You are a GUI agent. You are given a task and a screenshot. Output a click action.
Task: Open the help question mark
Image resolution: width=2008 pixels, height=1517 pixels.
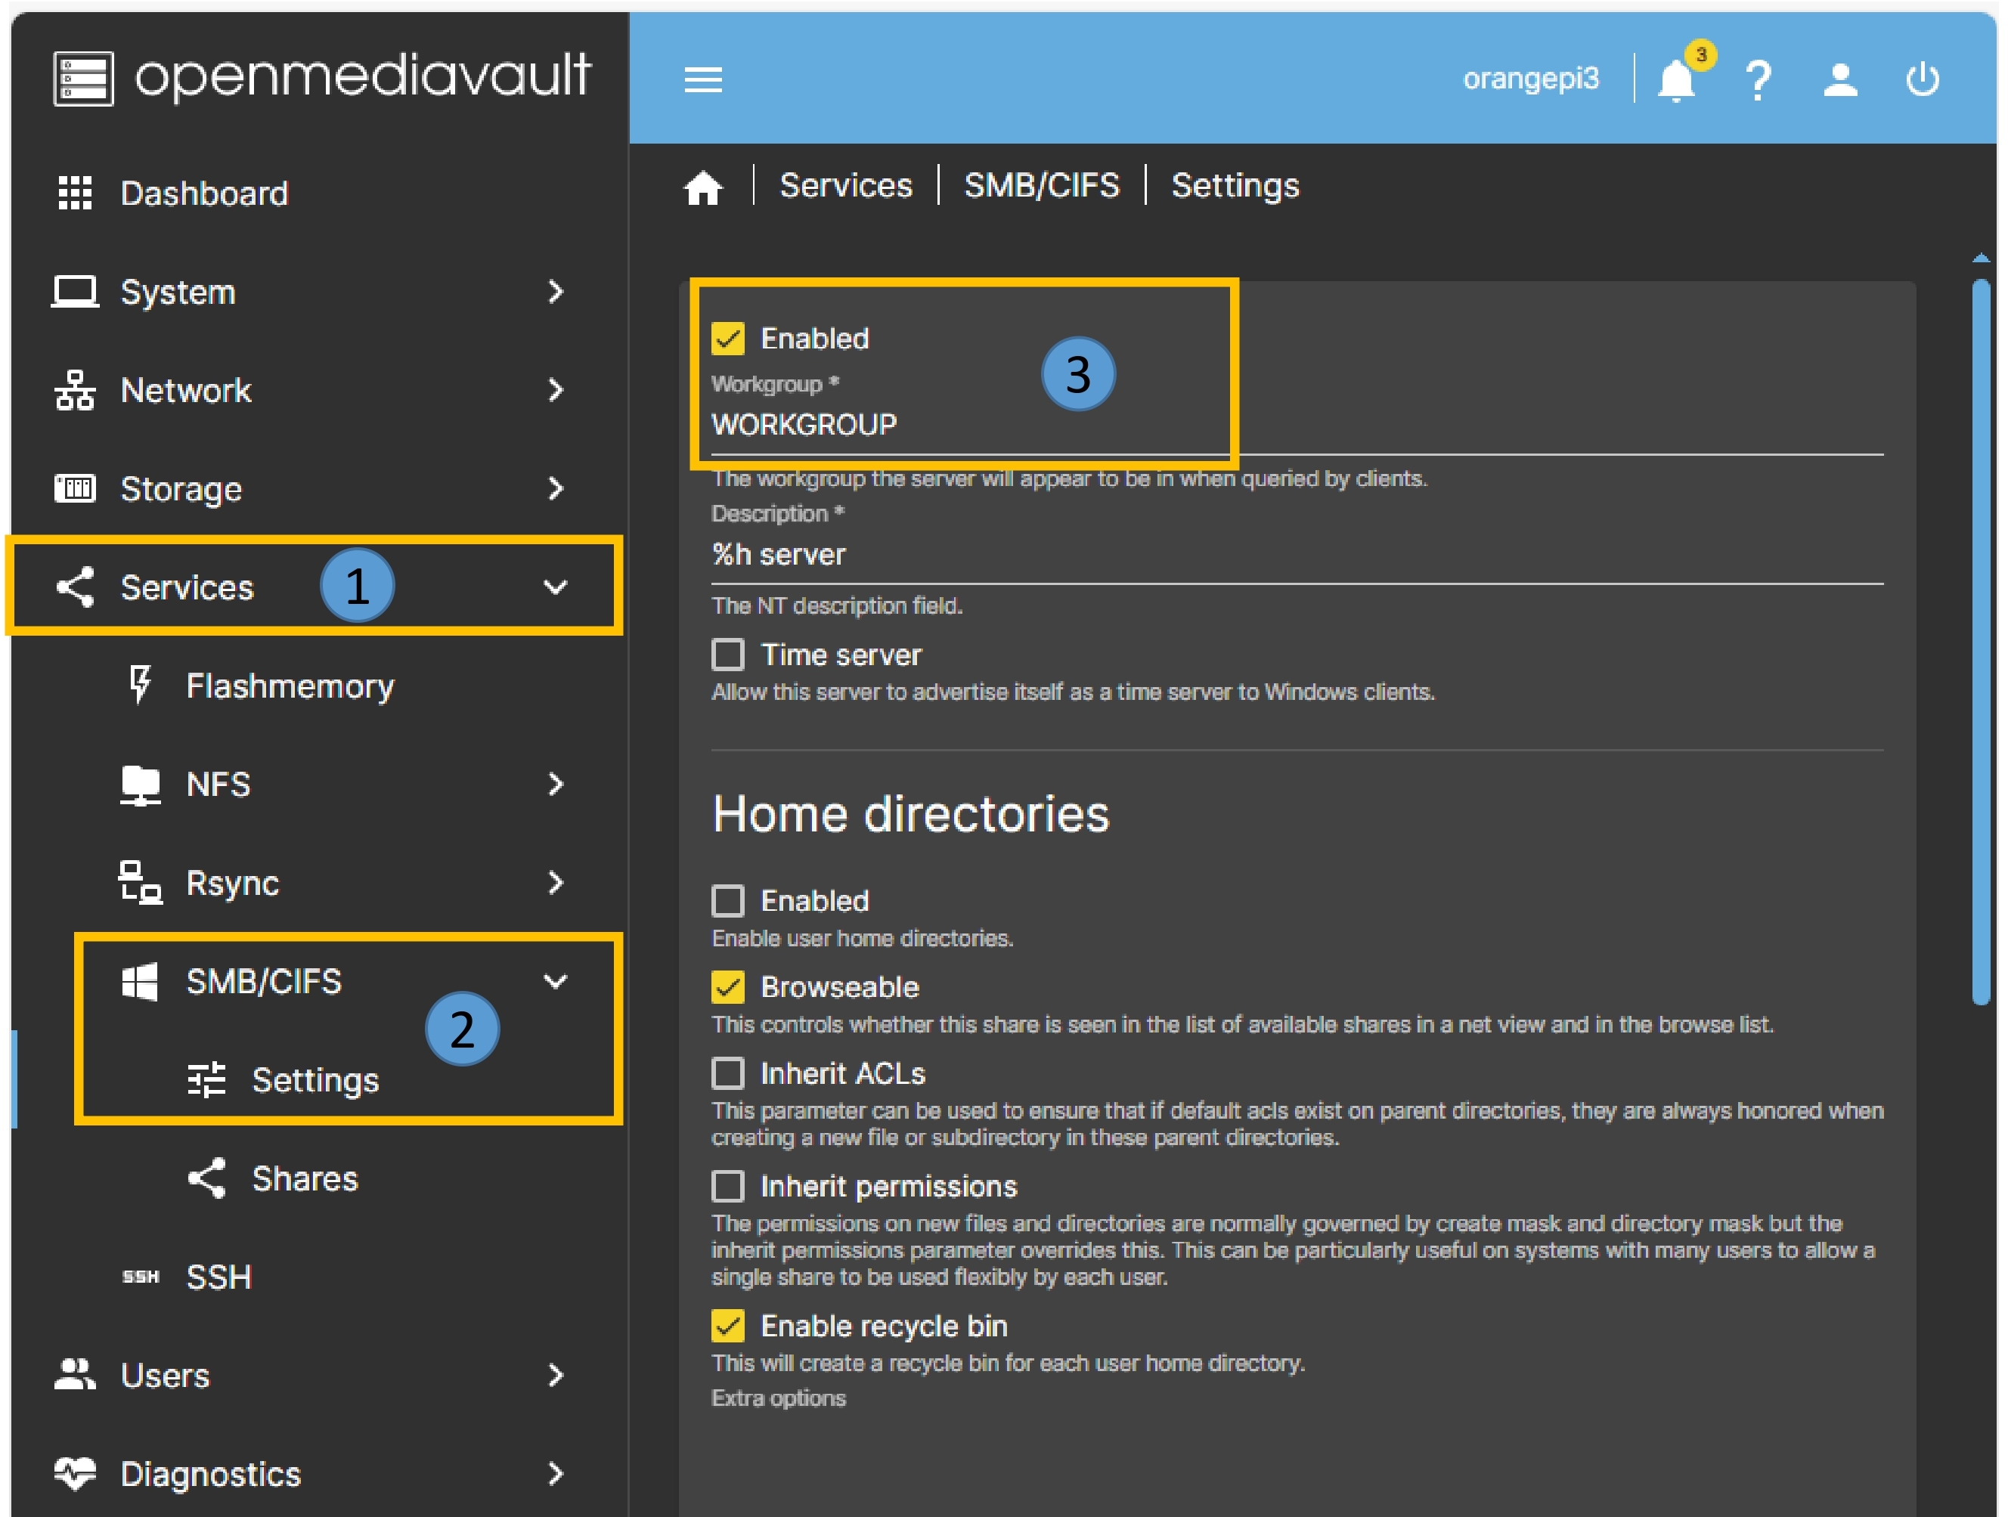click(1758, 80)
